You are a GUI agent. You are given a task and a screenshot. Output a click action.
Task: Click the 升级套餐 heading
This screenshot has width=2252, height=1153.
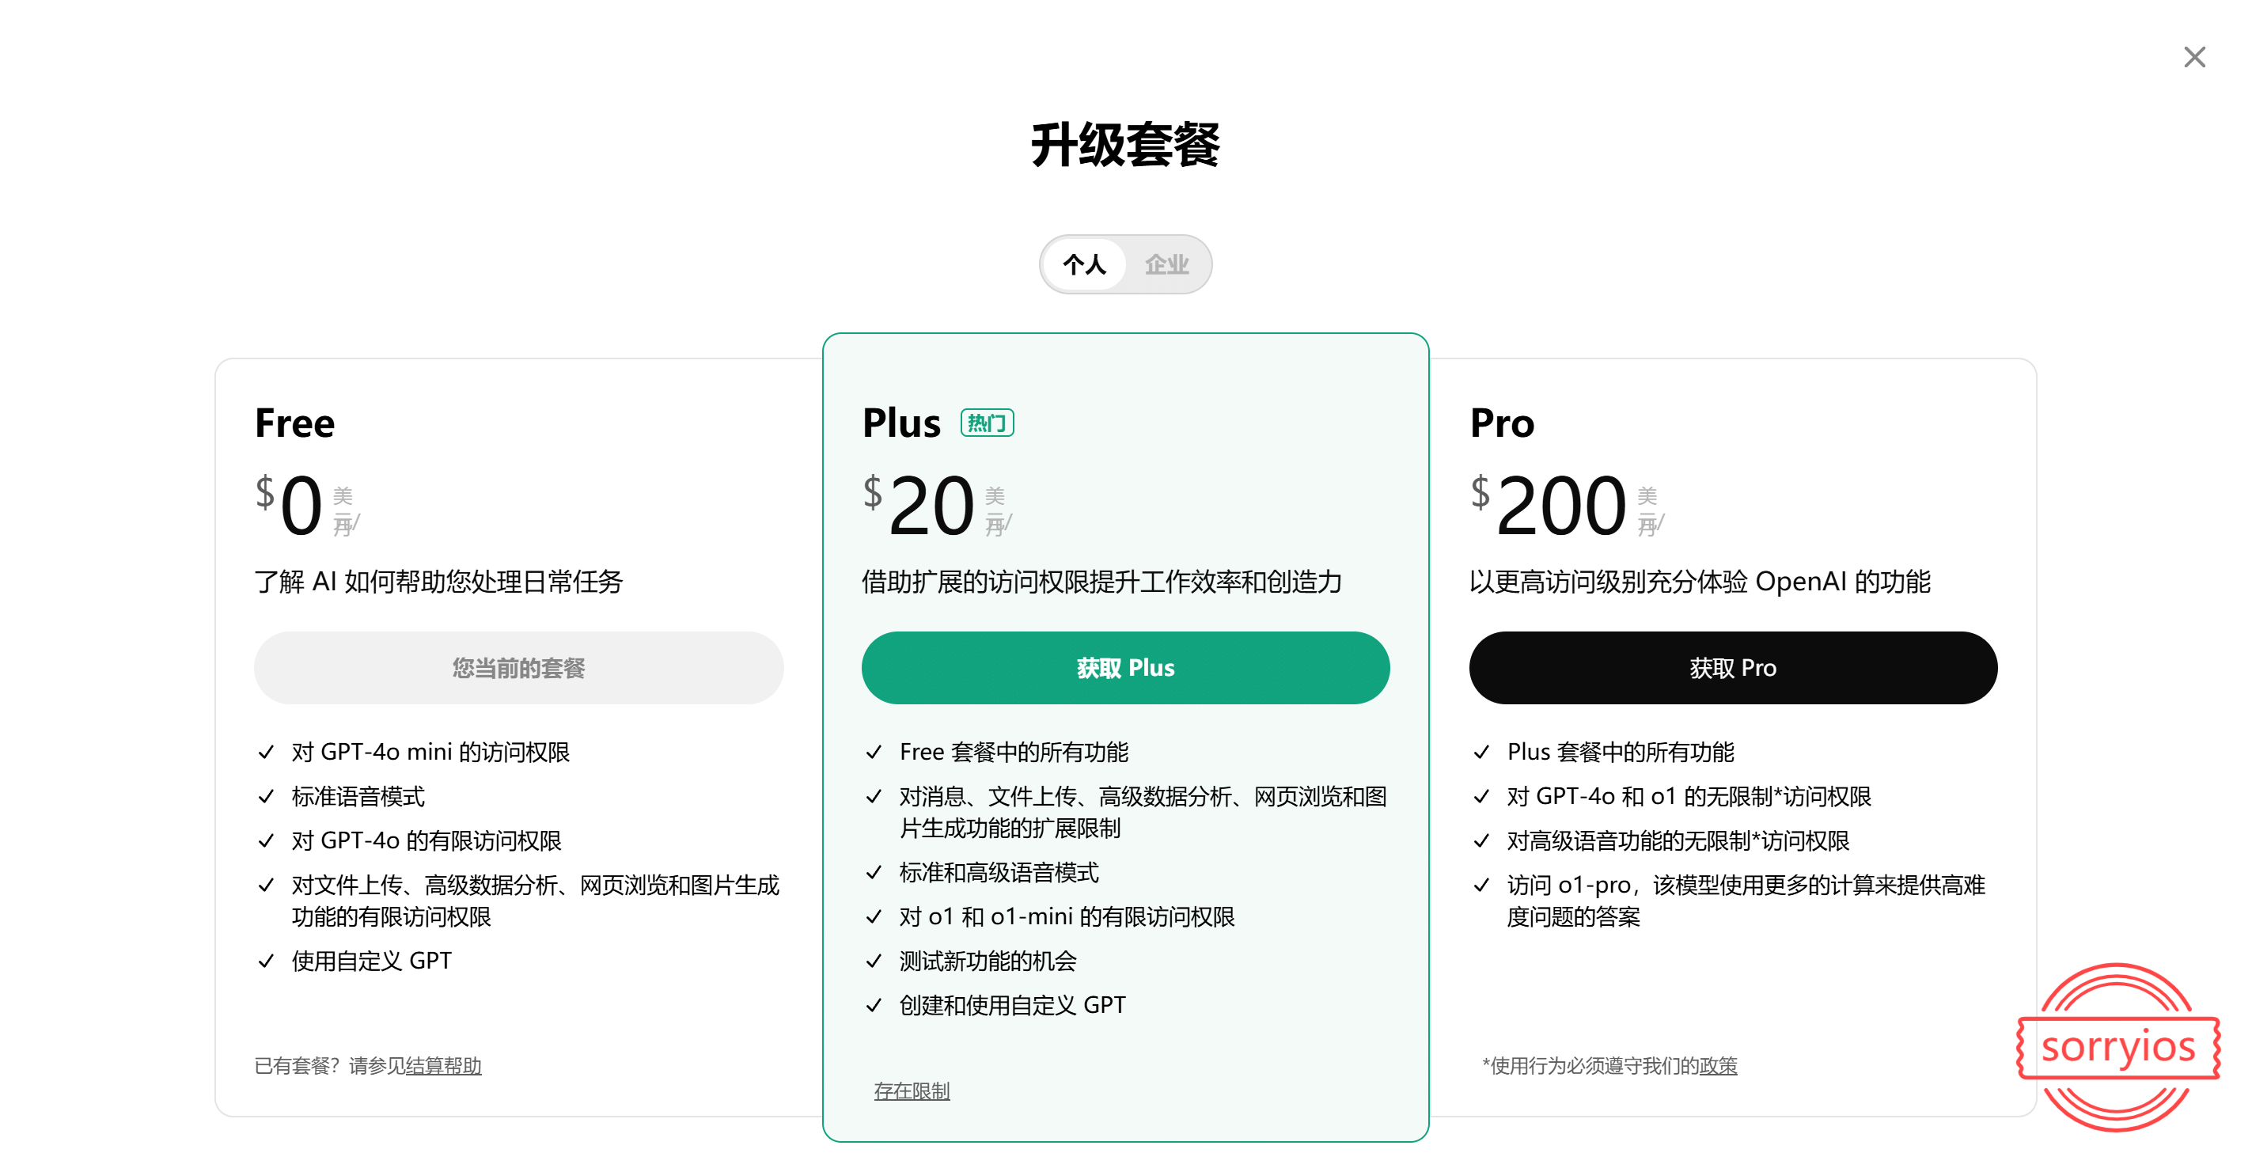pos(1125,144)
